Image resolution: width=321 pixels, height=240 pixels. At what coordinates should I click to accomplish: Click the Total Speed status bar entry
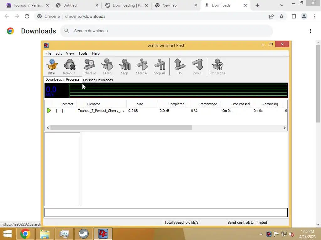coord(182,222)
